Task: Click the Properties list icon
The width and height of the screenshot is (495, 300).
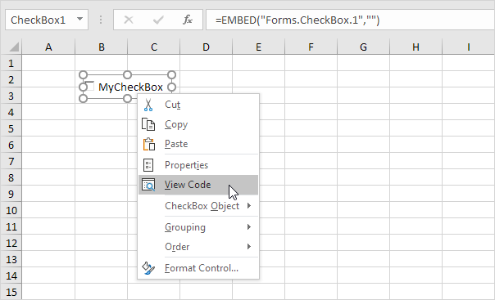Action: point(148,165)
